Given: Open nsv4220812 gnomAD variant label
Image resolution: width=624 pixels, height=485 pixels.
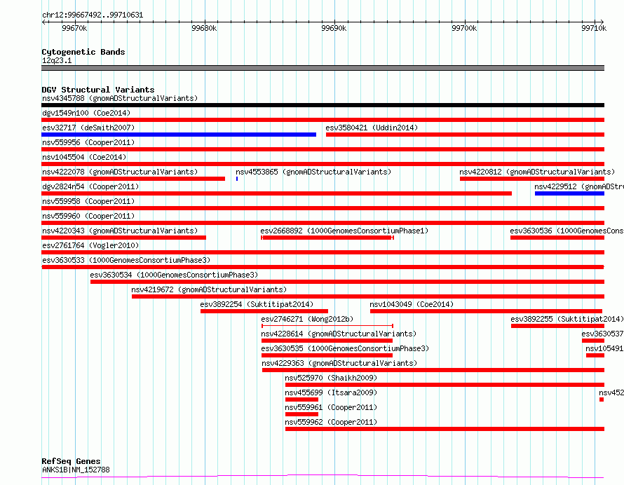Looking at the screenshot, I should tap(537, 172).
